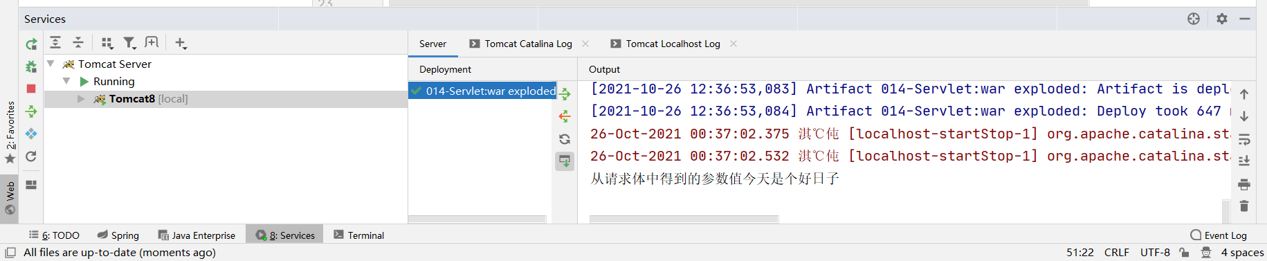The height and width of the screenshot is (261, 1267).
Task: Collapse the Tomcat Server tree node
Action: click(51, 64)
